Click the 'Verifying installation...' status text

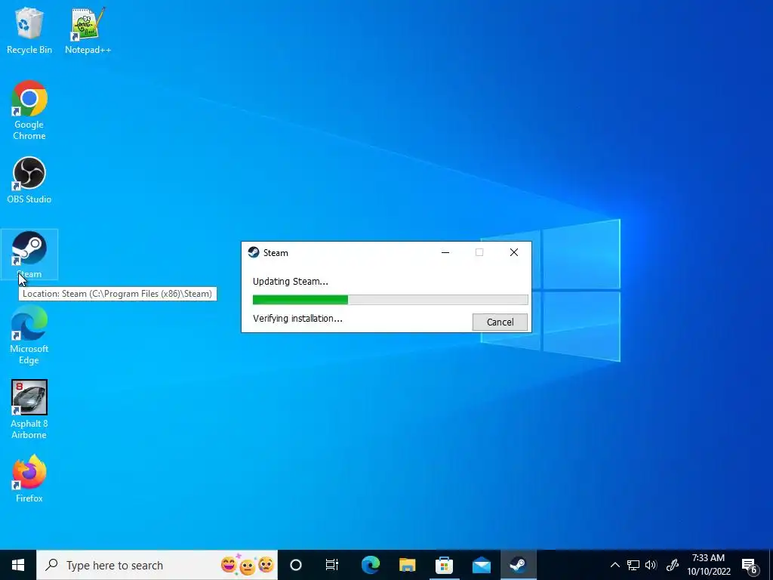coord(297,319)
